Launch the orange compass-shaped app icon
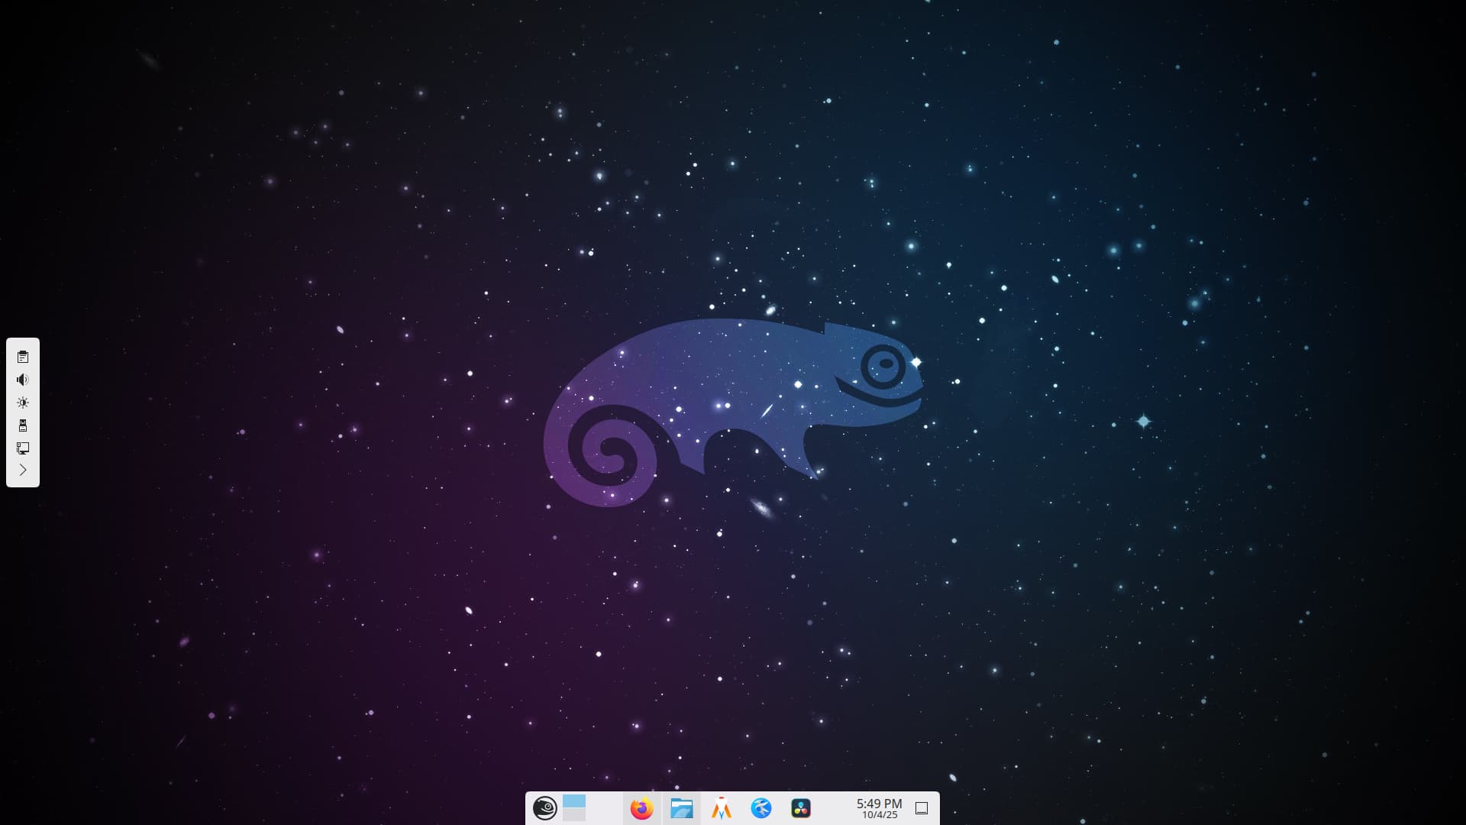Screen dimensions: 1466x825 coord(721,808)
